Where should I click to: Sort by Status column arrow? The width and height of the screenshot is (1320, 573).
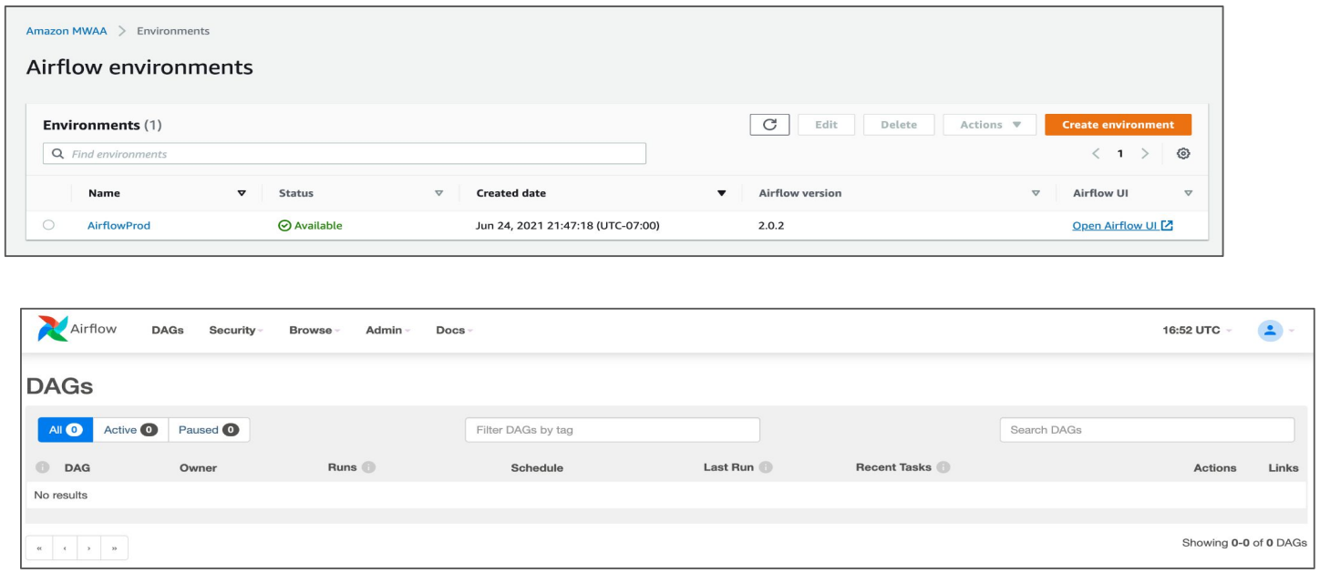[x=438, y=193]
